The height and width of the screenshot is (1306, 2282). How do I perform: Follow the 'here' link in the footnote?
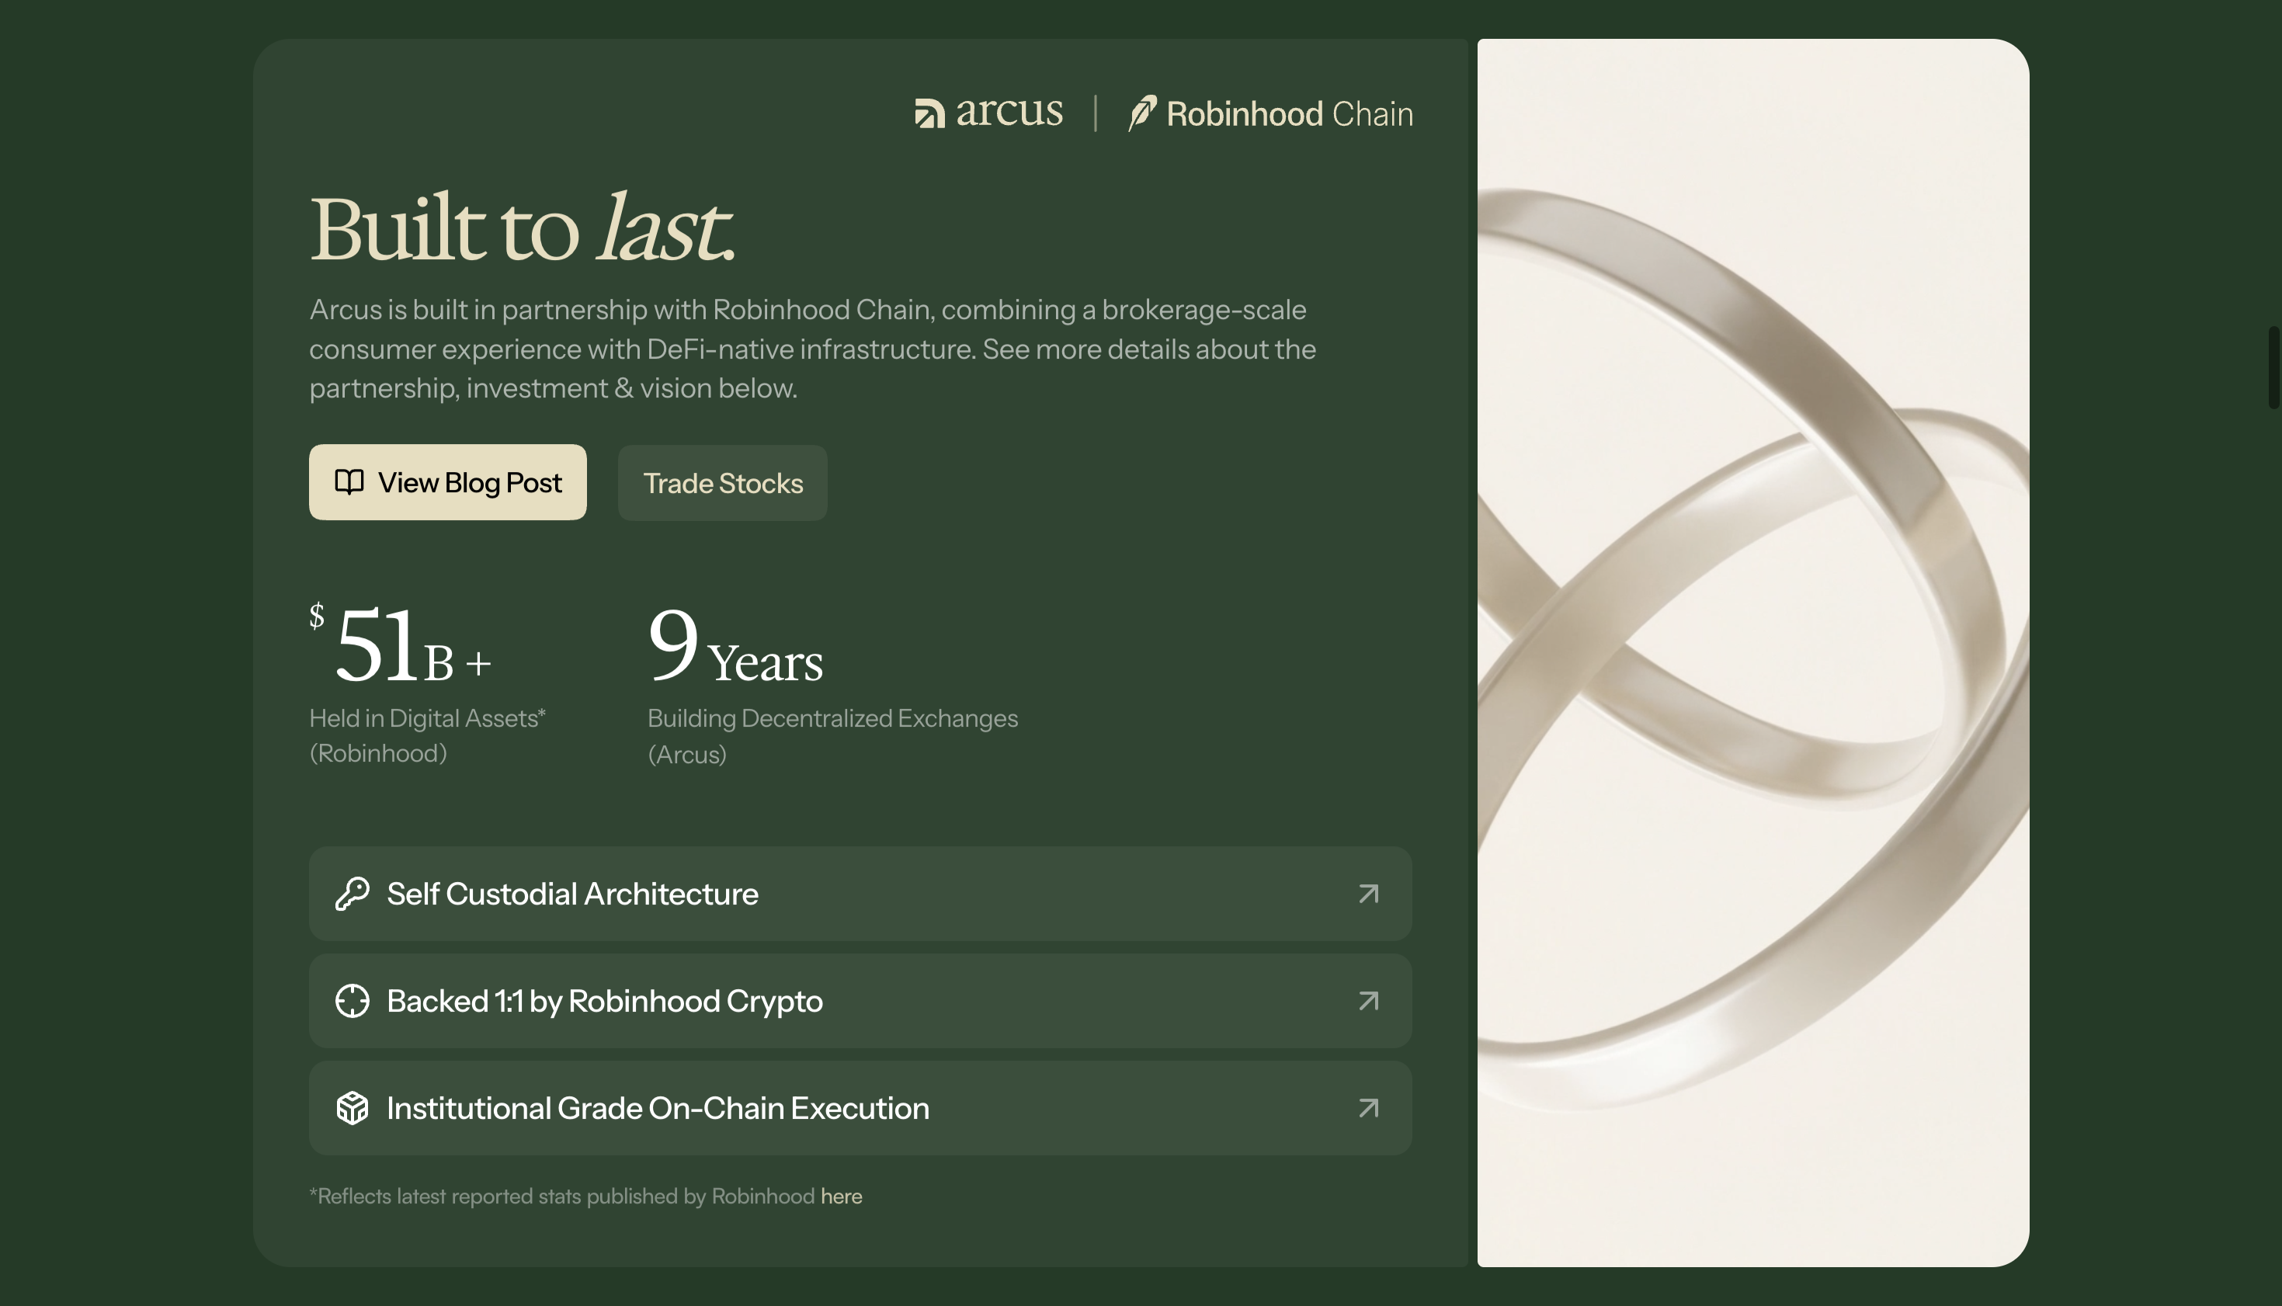[842, 1197]
